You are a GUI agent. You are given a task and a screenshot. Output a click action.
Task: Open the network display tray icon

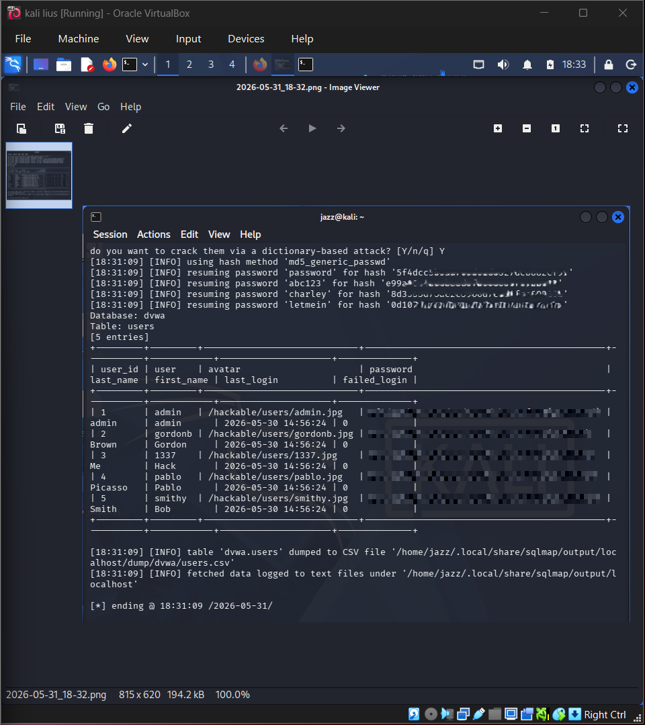click(x=478, y=65)
